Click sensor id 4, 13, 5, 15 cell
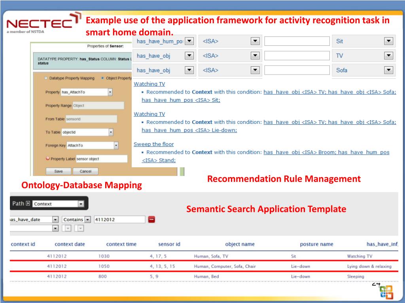This screenshot has width=405, height=303. click(x=162, y=266)
